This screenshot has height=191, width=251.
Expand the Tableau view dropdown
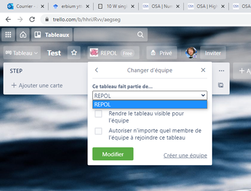click(x=22, y=53)
